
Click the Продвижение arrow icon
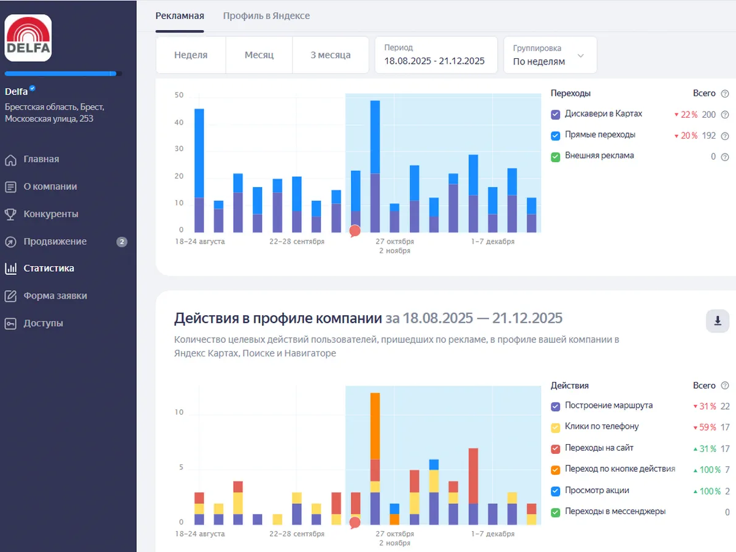point(10,242)
